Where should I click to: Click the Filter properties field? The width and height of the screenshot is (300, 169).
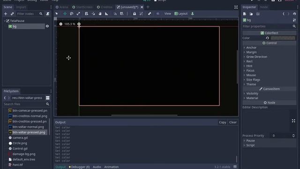(x=270, y=26)
